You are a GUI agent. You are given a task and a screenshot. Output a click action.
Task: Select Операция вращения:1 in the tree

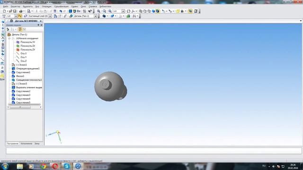28,68
